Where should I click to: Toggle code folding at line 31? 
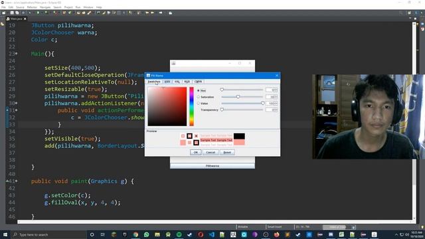click(17, 110)
